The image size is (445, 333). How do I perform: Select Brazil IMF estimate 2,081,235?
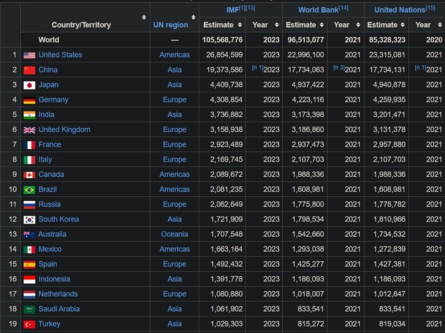pyautogui.click(x=226, y=189)
